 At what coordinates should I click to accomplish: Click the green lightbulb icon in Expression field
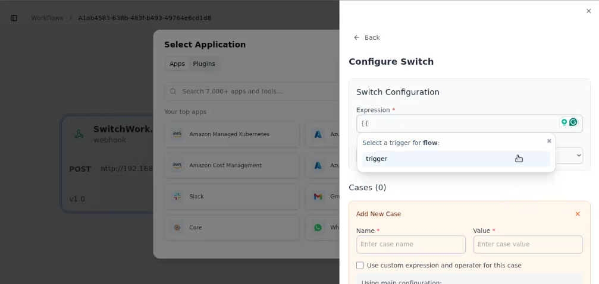564,122
